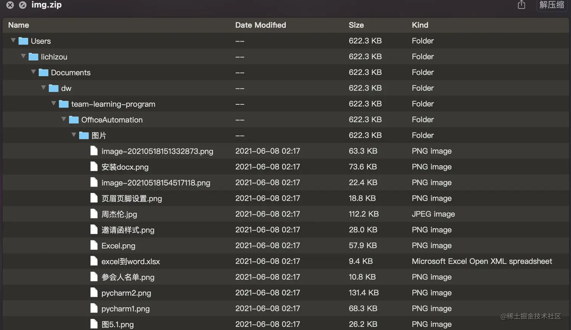This screenshot has width=571, height=330.
Task: Select file name 邀请函样式.png
Action: (x=128, y=230)
